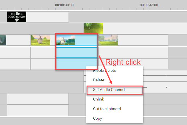
Task: Click the 00:00:30:00 mark on timeline ruler
Action: coord(64,5)
